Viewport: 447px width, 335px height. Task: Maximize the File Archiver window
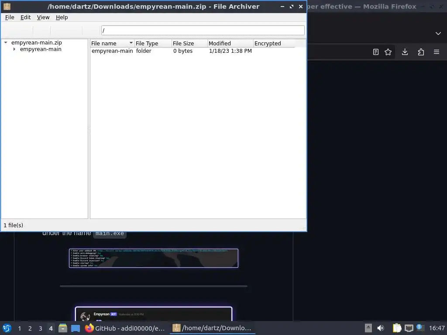[x=291, y=6]
